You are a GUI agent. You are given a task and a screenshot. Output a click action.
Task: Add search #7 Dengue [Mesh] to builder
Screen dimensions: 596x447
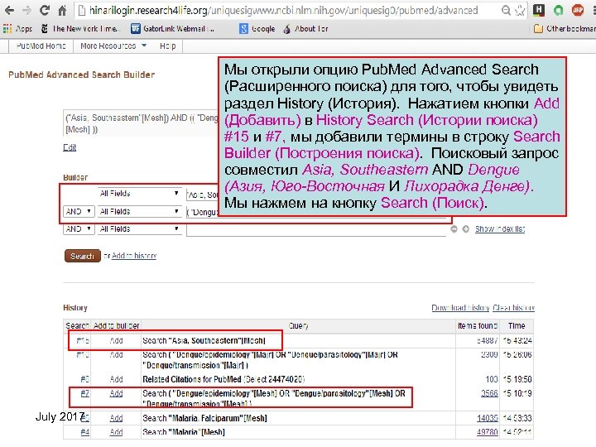[116, 393]
